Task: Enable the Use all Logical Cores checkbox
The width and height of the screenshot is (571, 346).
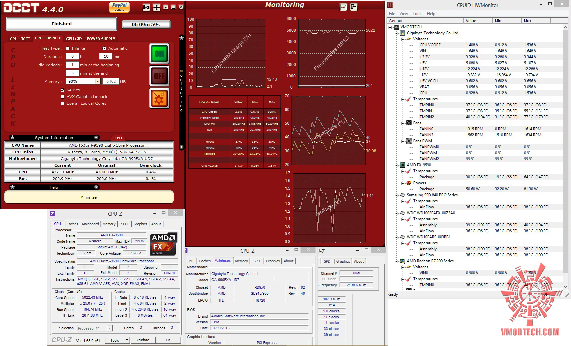Action: [x=62, y=103]
